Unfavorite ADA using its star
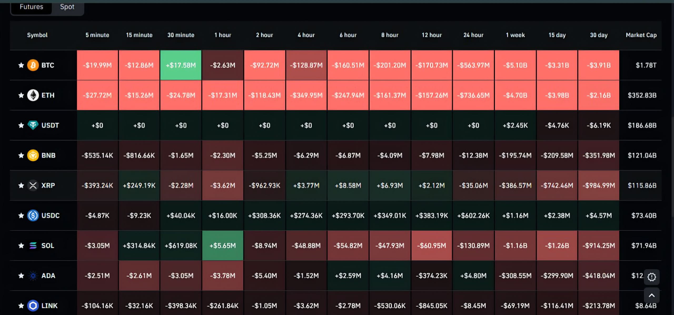 coord(21,275)
